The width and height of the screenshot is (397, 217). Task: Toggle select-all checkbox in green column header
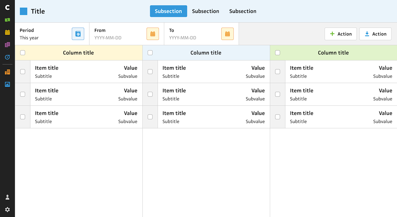point(278,53)
